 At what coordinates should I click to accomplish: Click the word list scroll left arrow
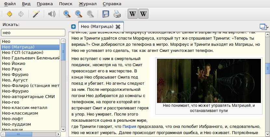pos(3,134)
